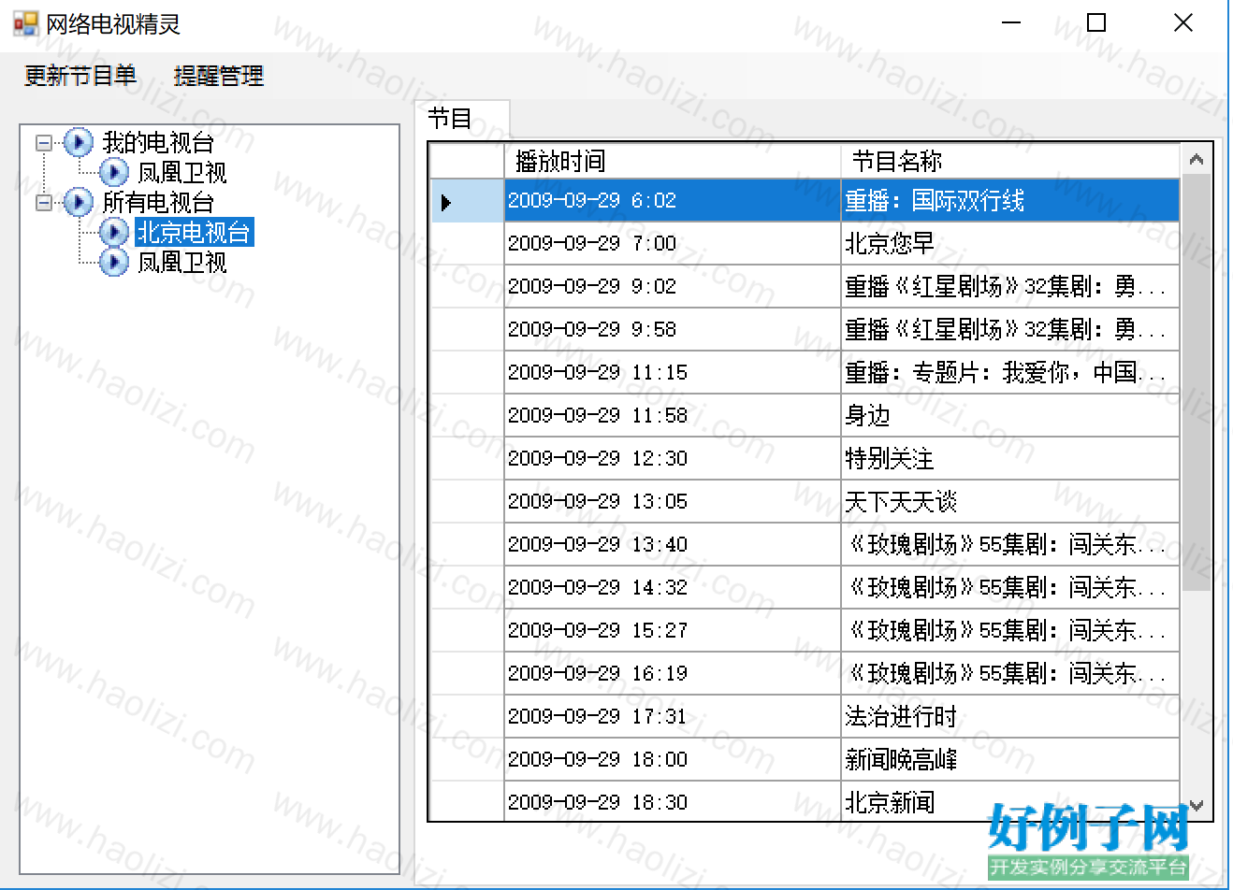Click play icon beside 我的电视台
This screenshot has width=1233, height=890.
point(79,142)
